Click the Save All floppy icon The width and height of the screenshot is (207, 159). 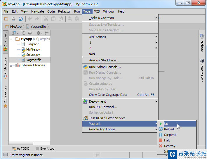13,19
